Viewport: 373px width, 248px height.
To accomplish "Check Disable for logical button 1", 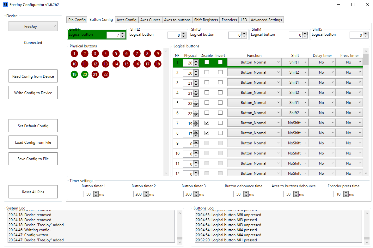I will coord(207,62).
